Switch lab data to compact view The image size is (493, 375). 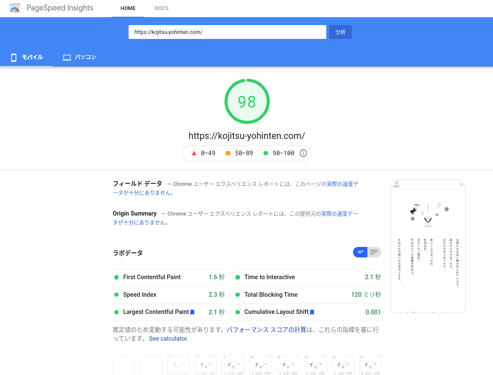click(x=360, y=252)
